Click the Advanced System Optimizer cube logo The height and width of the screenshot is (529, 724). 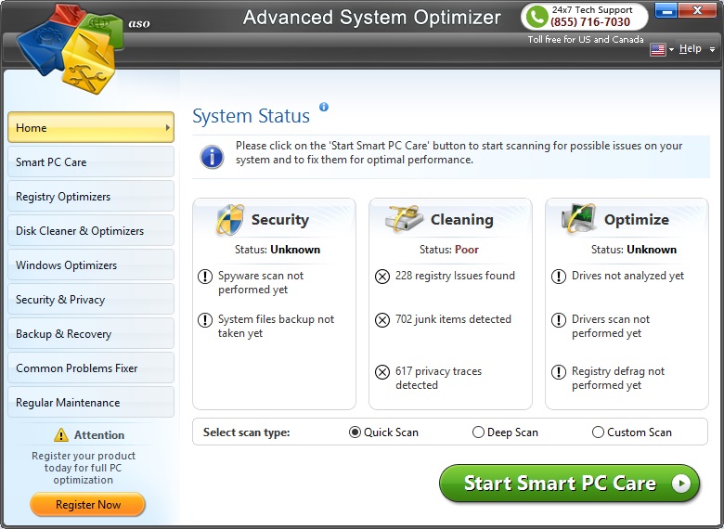pos(70,48)
